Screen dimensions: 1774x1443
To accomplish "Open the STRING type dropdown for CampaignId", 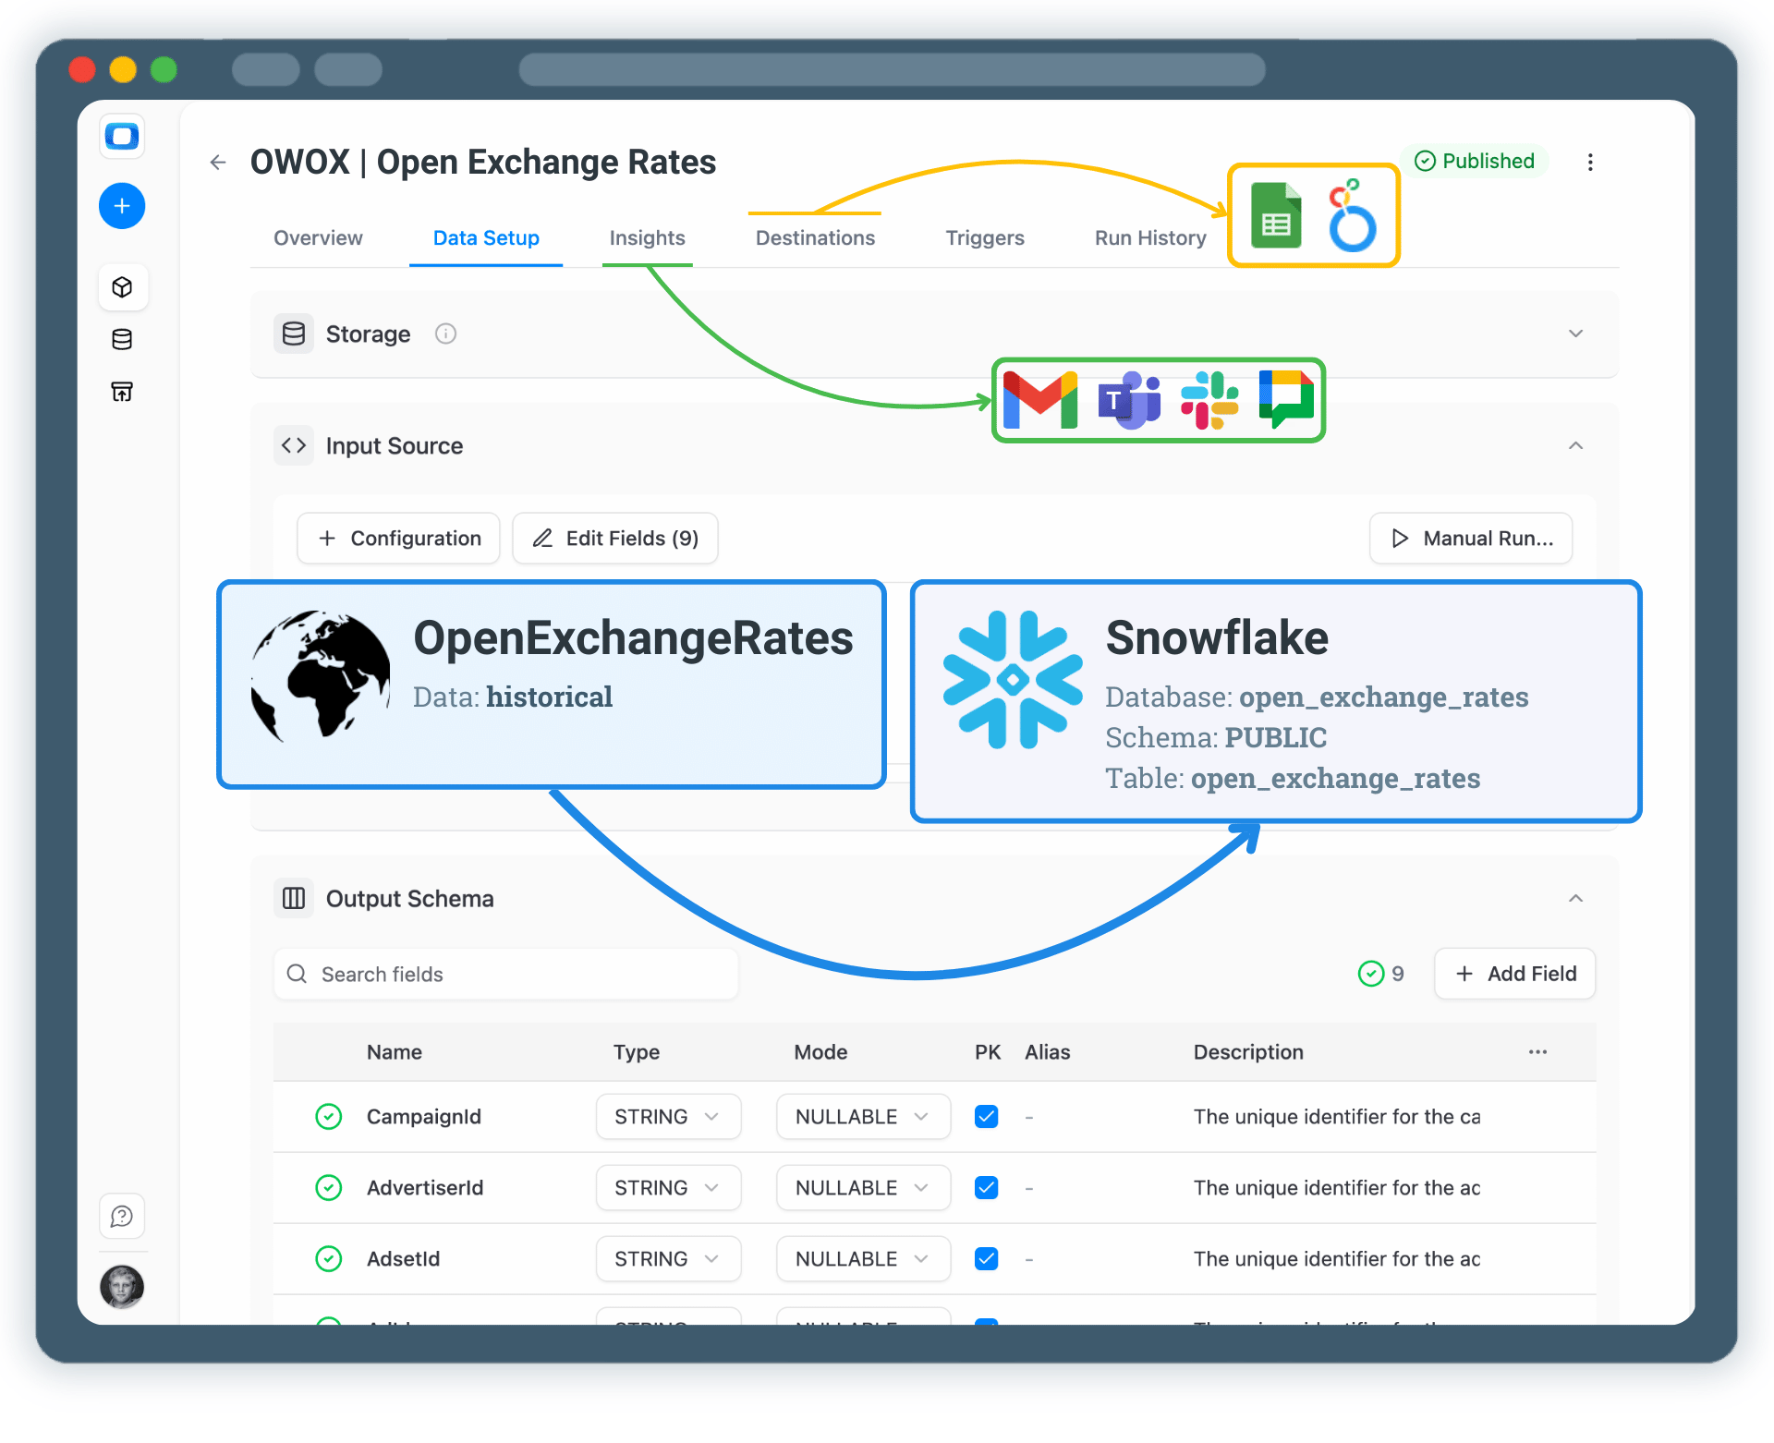I will (x=667, y=1116).
